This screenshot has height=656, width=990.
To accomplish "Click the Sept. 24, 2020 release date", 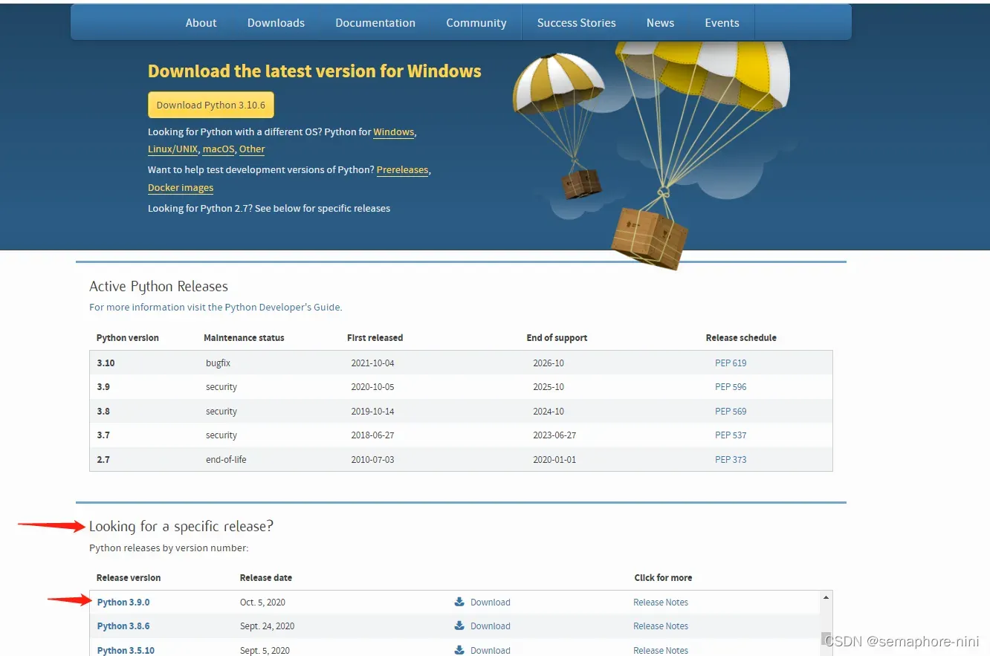I will (267, 626).
